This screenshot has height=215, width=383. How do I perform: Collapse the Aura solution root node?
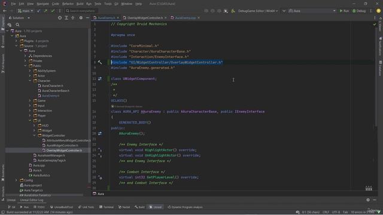point(7,31)
